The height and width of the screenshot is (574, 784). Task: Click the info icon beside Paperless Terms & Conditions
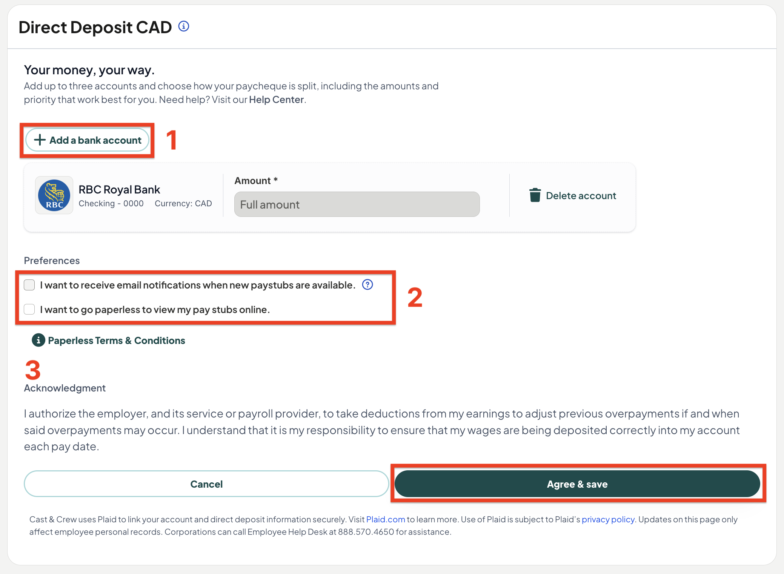[x=38, y=340]
